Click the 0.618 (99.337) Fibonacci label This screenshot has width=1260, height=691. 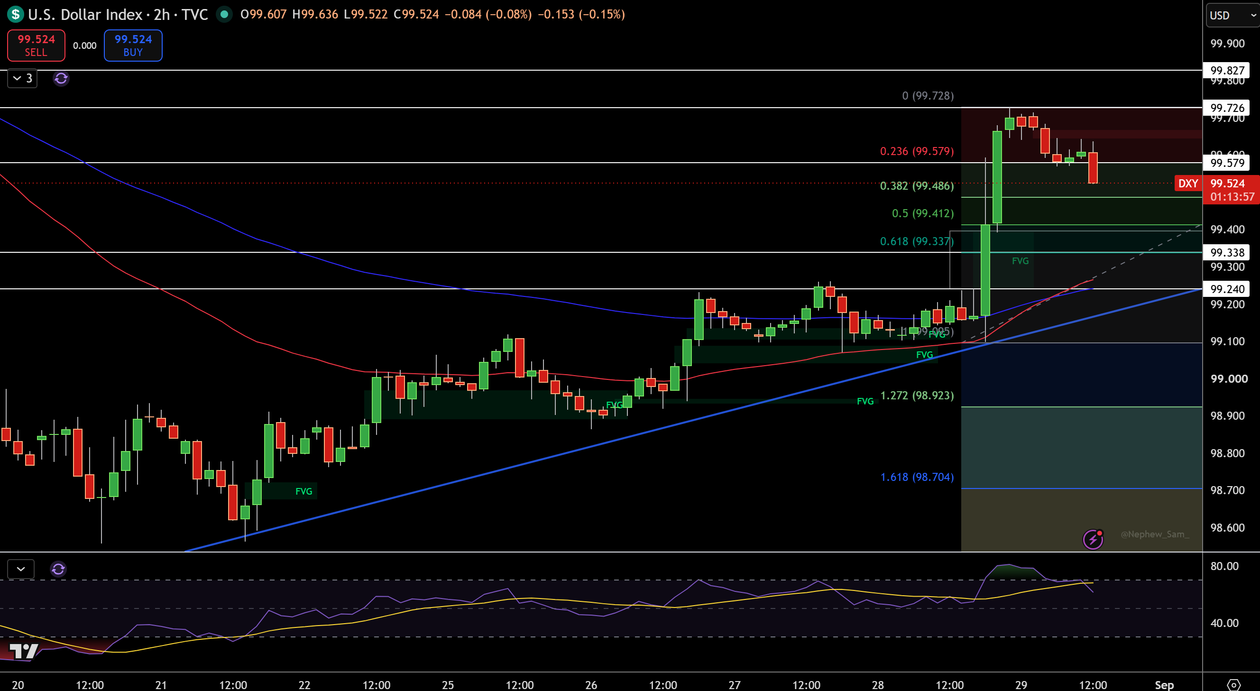(x=917, y=241)
